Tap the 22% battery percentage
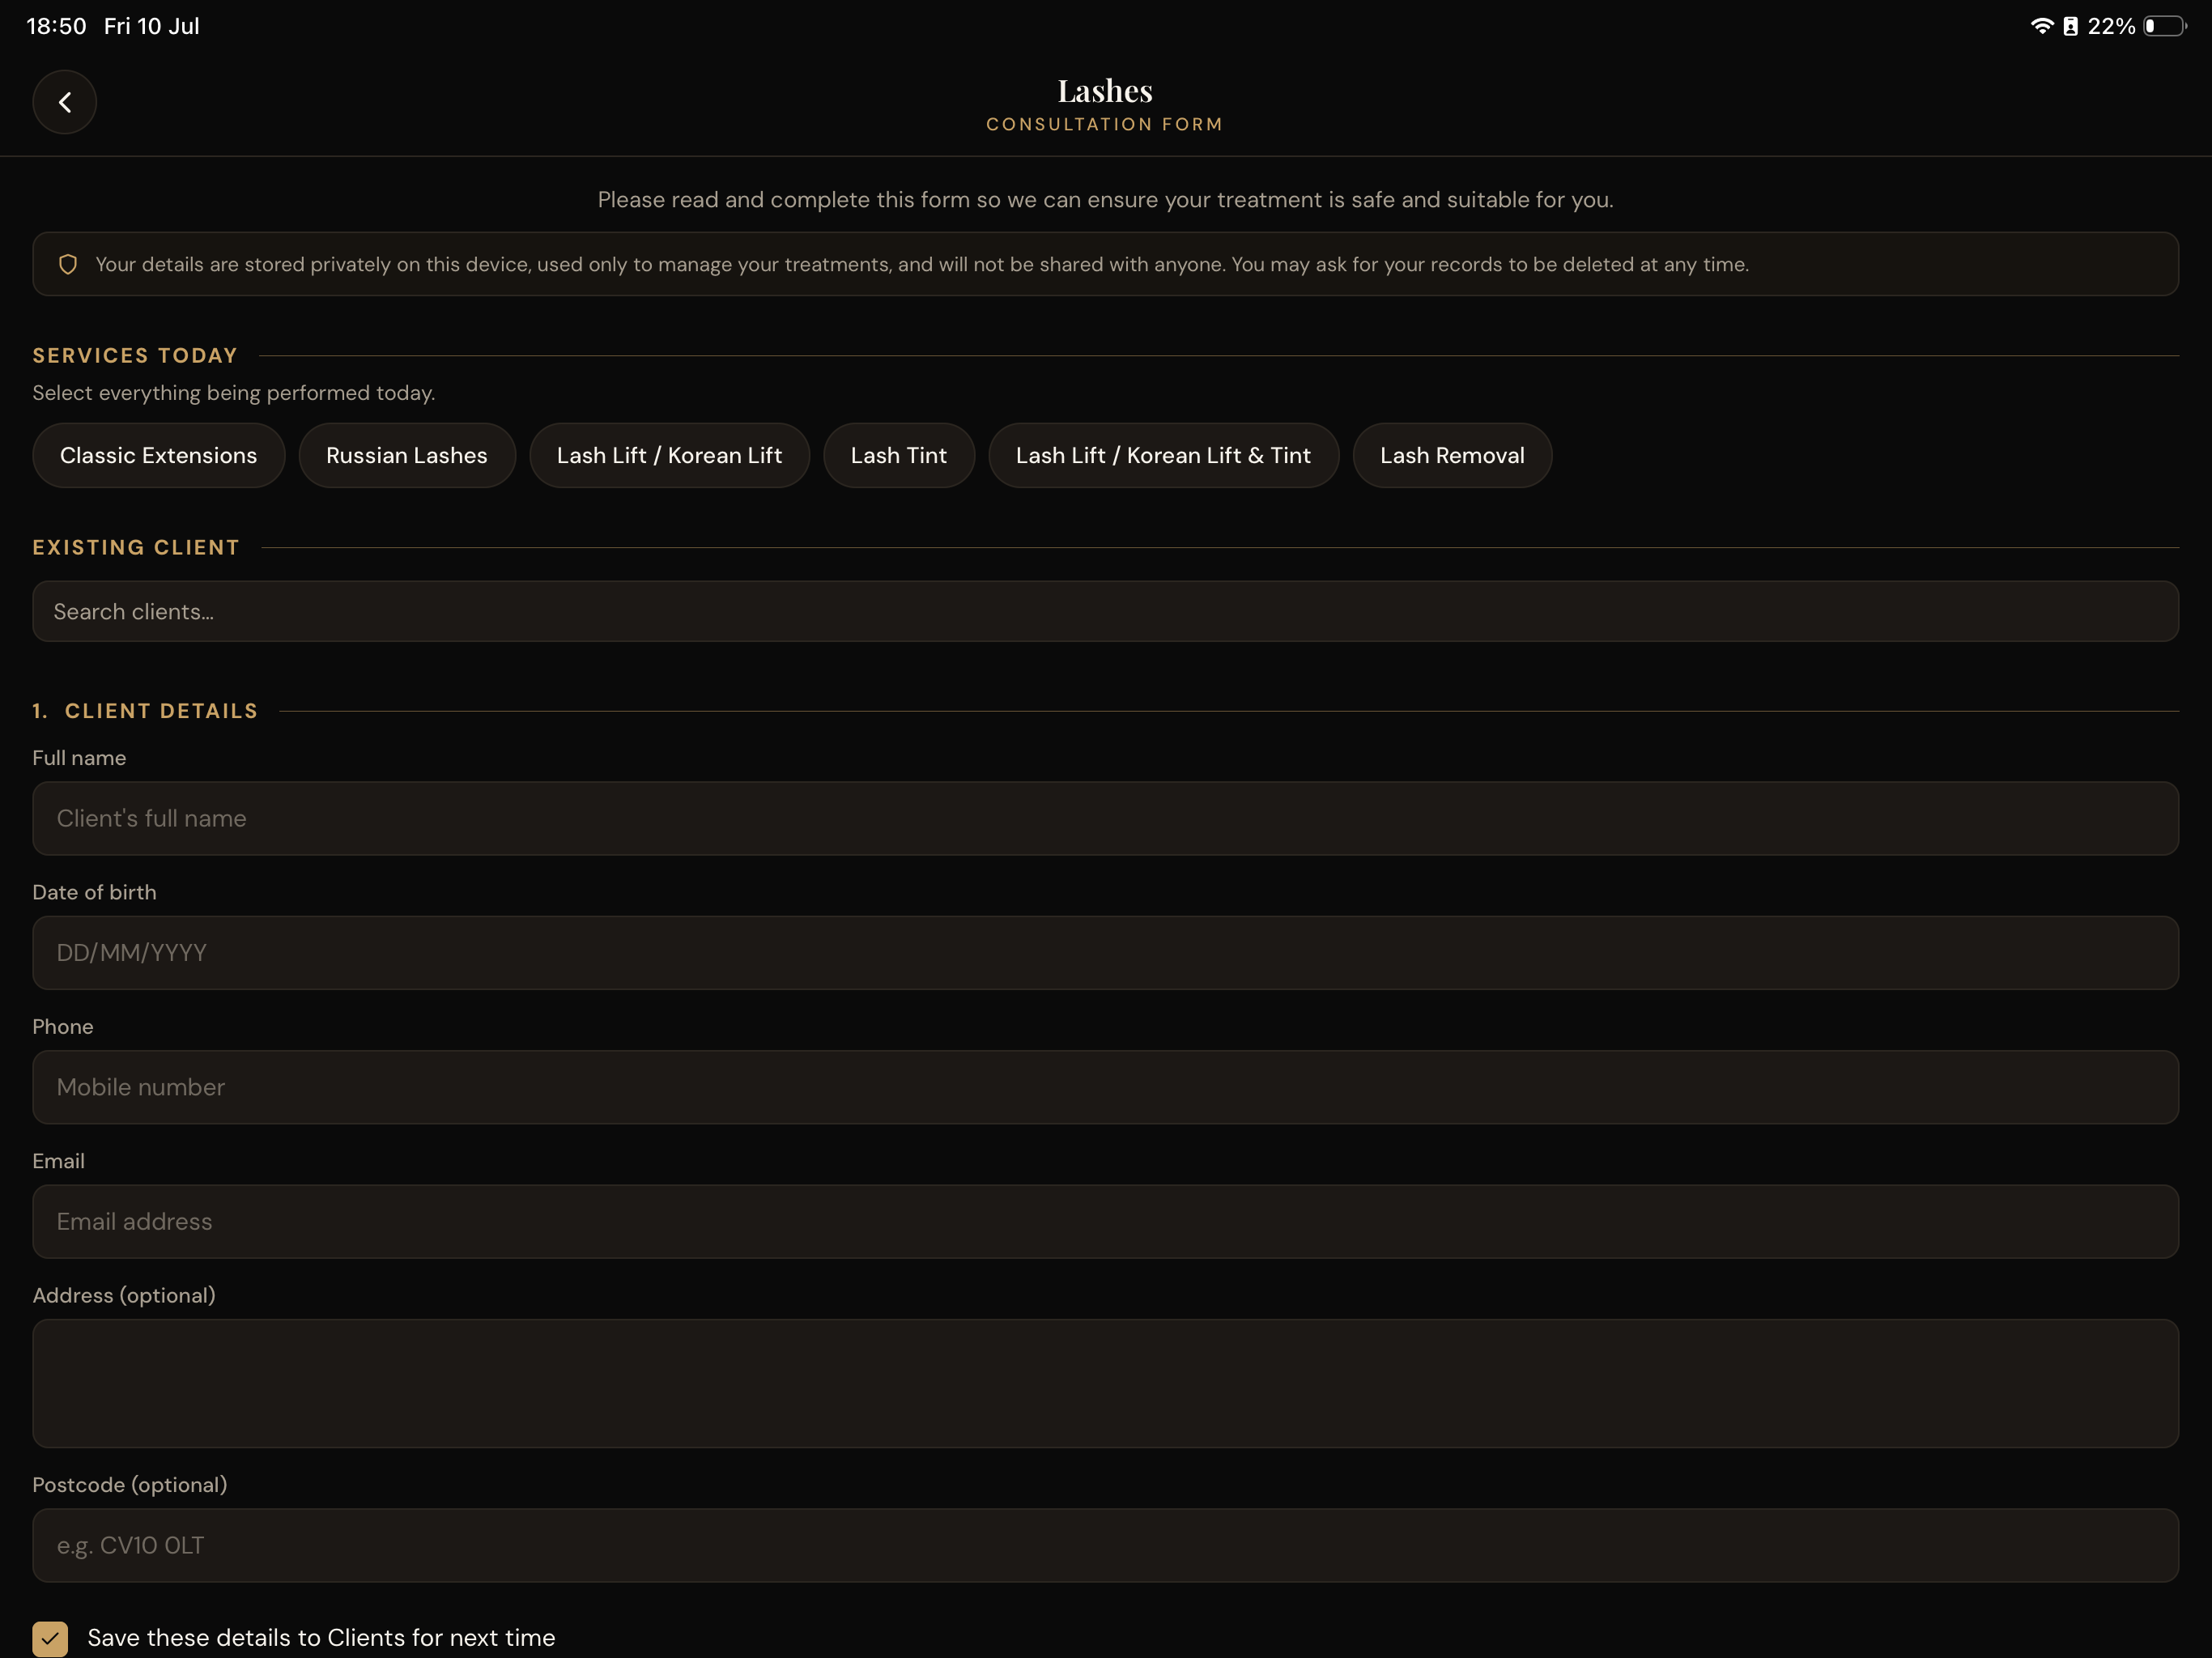Image resolution: width=2212 pixels, height=1658 pixels. (x=2111, y=26)
